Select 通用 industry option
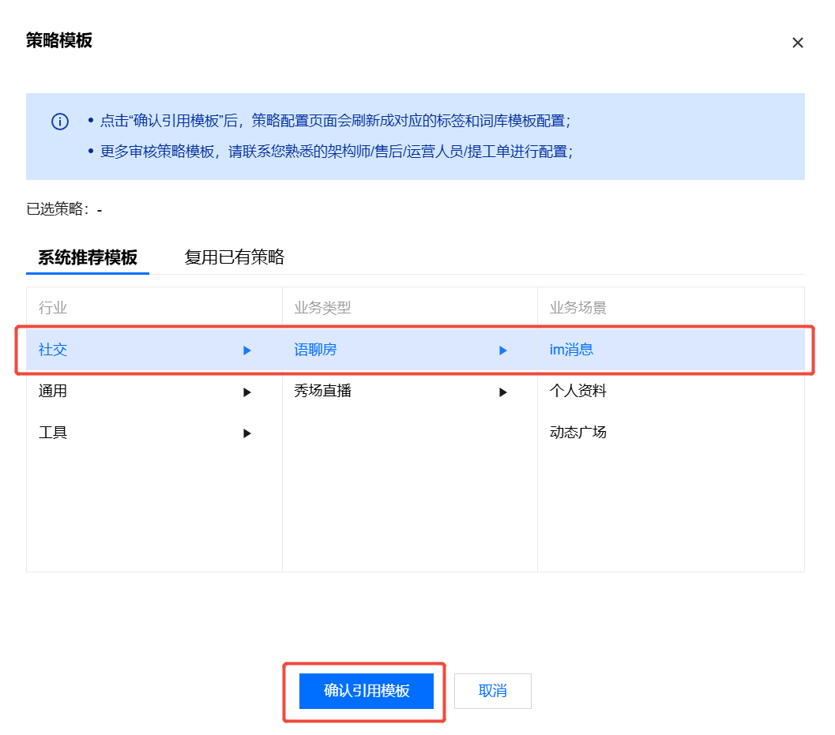The image size is (835, 735). (x=53, y=392)
